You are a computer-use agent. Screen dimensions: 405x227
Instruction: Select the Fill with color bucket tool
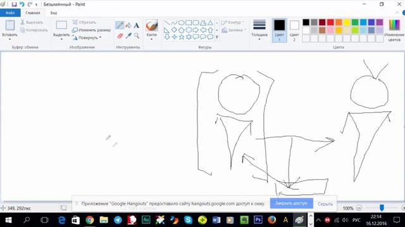[128, 25]
